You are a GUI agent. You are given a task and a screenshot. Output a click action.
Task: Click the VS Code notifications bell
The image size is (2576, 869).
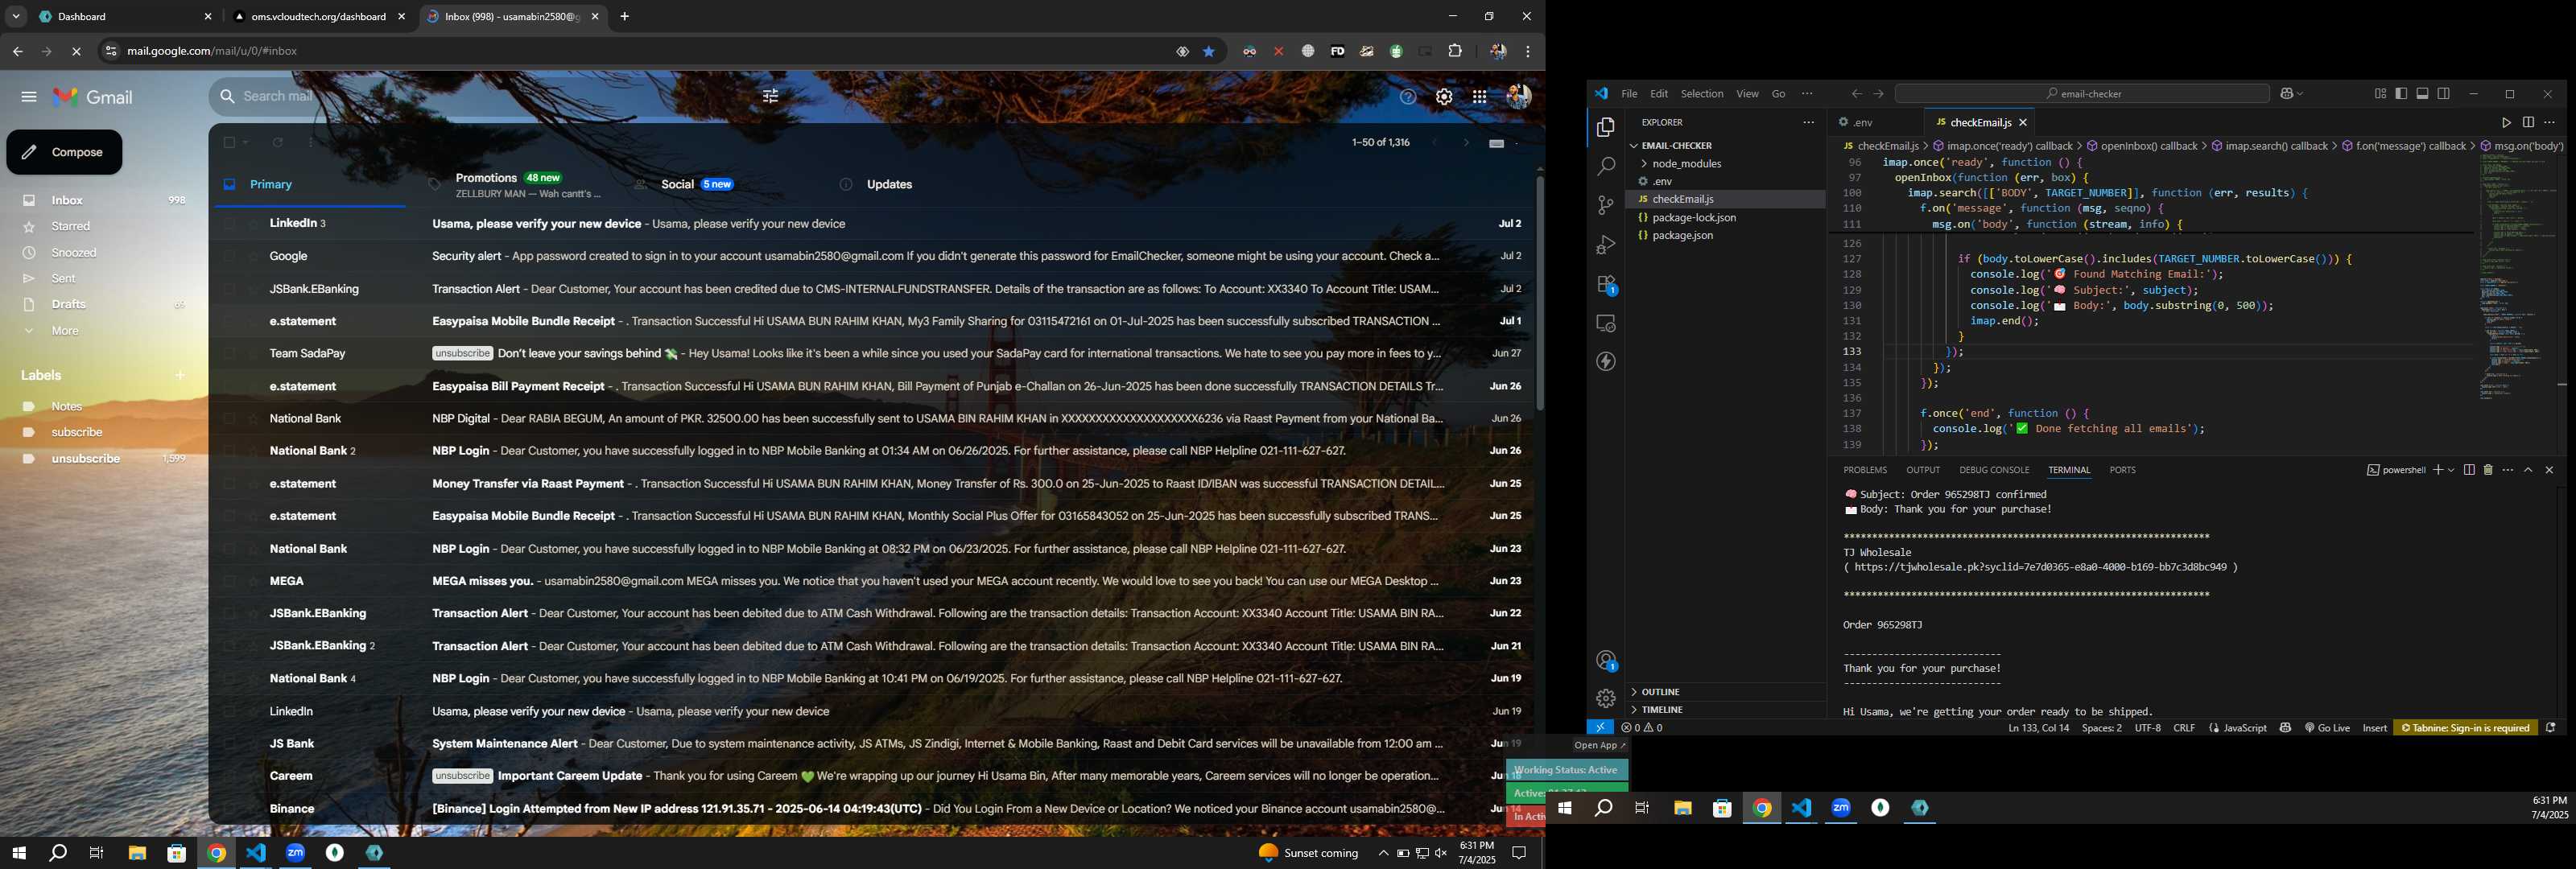[2551, 728]
